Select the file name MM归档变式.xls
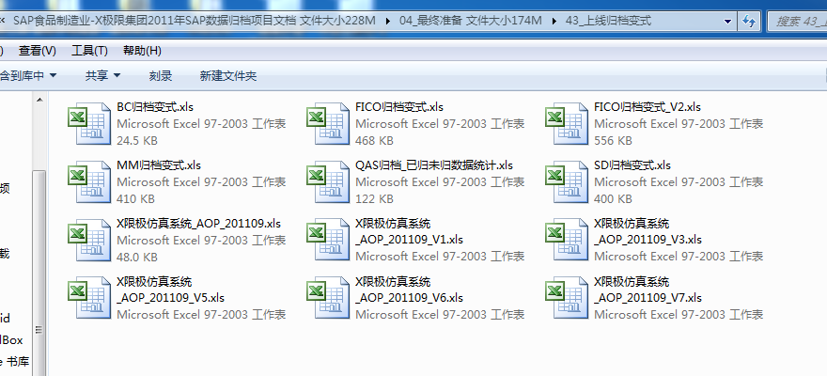Image resolution: width=827 pixels, height=376 pixels. (159, 165)
